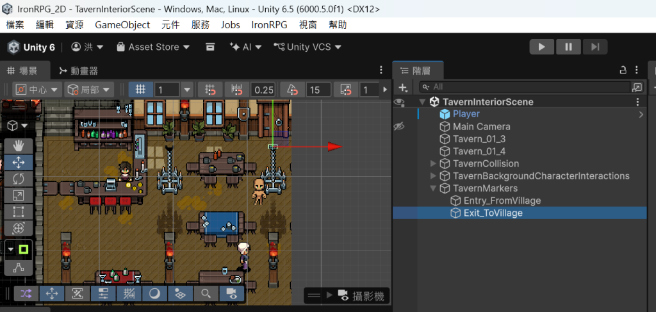Select the combined Transform tool
Image resolution: width=656 pixels, height=312 pixels.
[19, 227]
